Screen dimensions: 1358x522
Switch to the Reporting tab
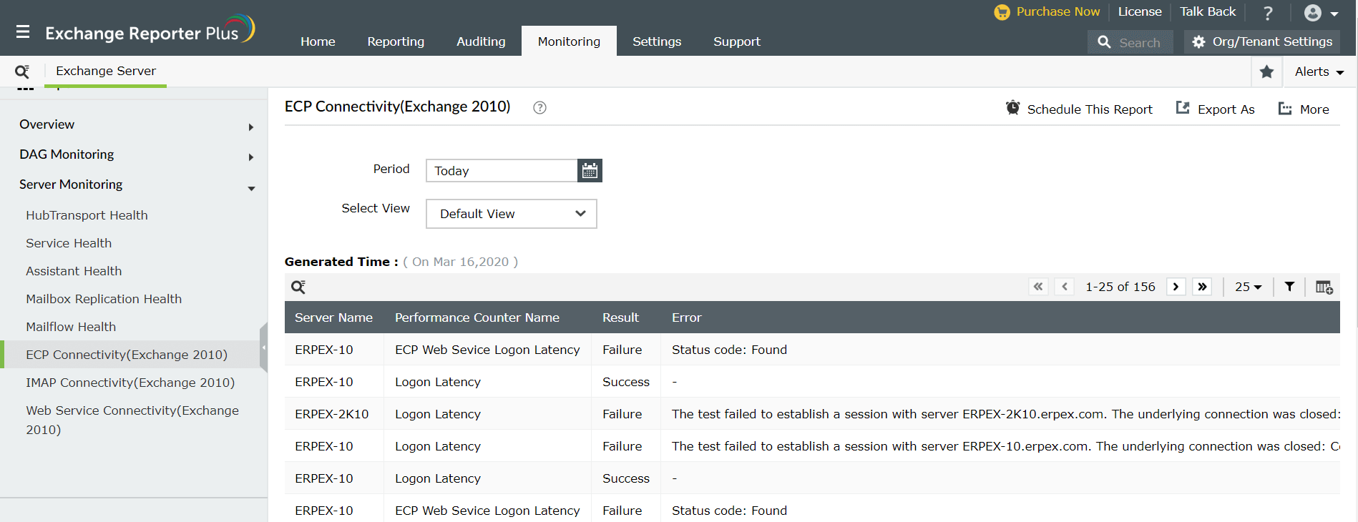click(396, 41)
